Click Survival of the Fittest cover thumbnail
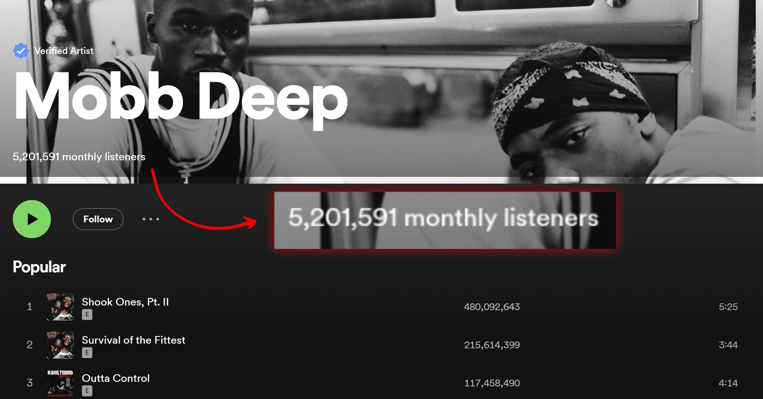 tap(60, 345)
